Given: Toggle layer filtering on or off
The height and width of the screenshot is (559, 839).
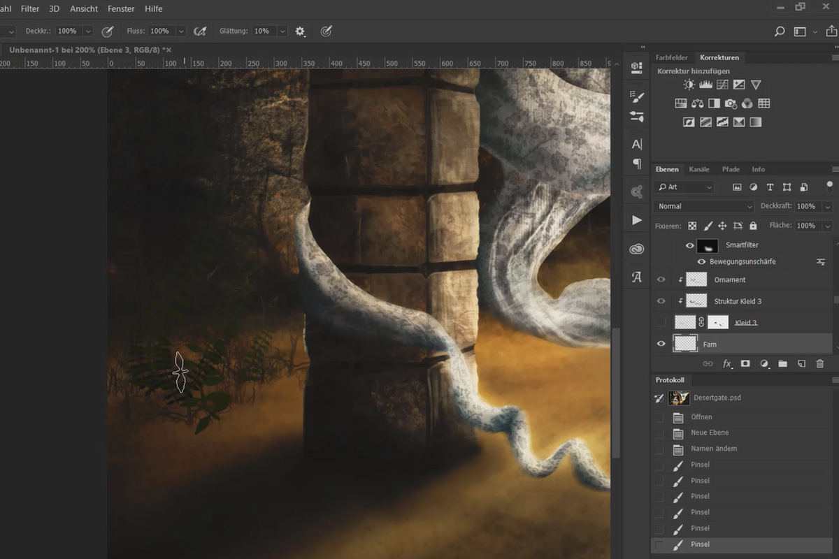Looking at the screenshot, I should 829,186.
